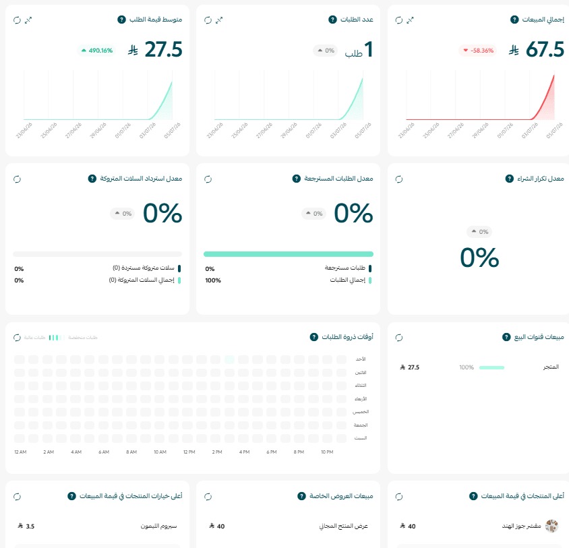Refresh the مبيعات قنوات البيع card

pyautogui.click(x=399, y=338)
